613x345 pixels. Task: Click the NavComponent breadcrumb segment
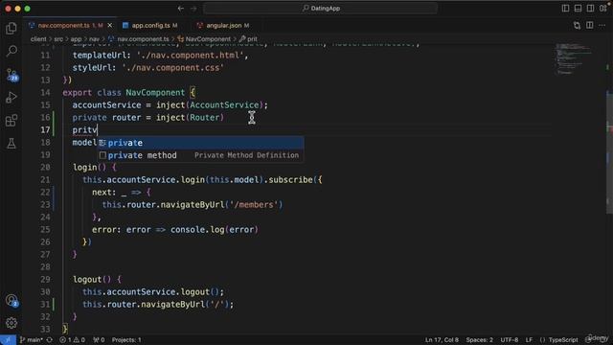coord(204,39)
